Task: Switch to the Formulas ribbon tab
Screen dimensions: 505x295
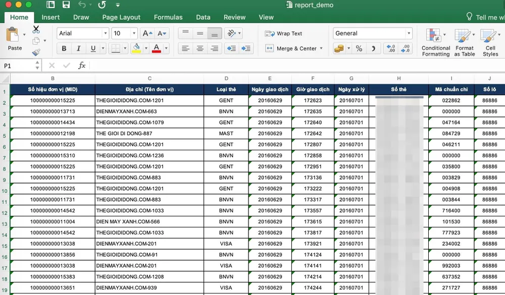Action: pyautogui.click(x=168, y=17)
